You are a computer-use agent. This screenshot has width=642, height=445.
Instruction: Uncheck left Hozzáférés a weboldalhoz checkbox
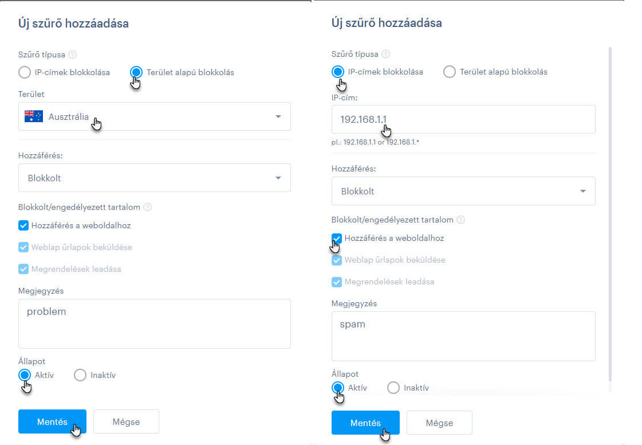(x=23, y=225)
